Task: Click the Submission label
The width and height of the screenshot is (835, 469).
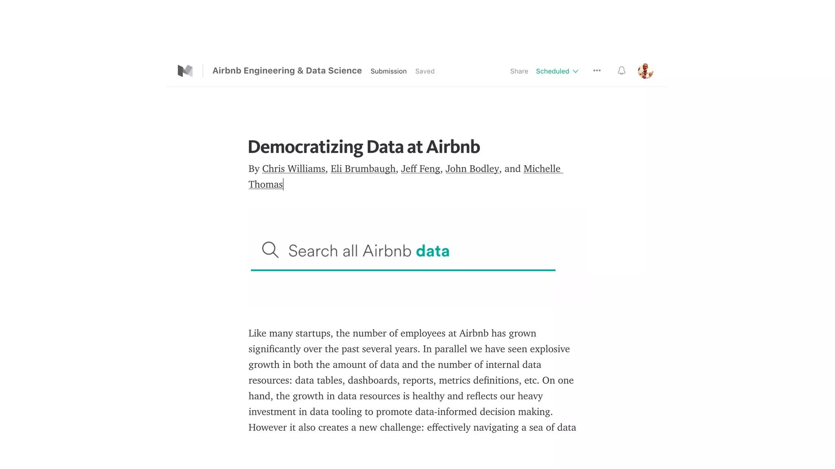Action: point(388,71)
